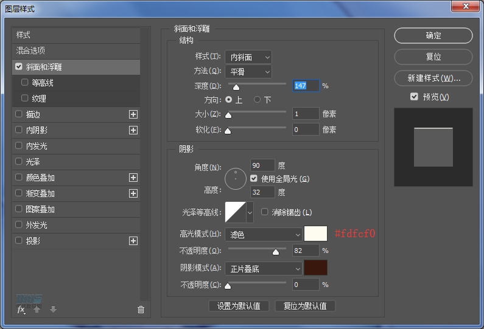Select the 下 direction radio button
The width and height of the screenshot is (484, 329).
click(258, 99)
